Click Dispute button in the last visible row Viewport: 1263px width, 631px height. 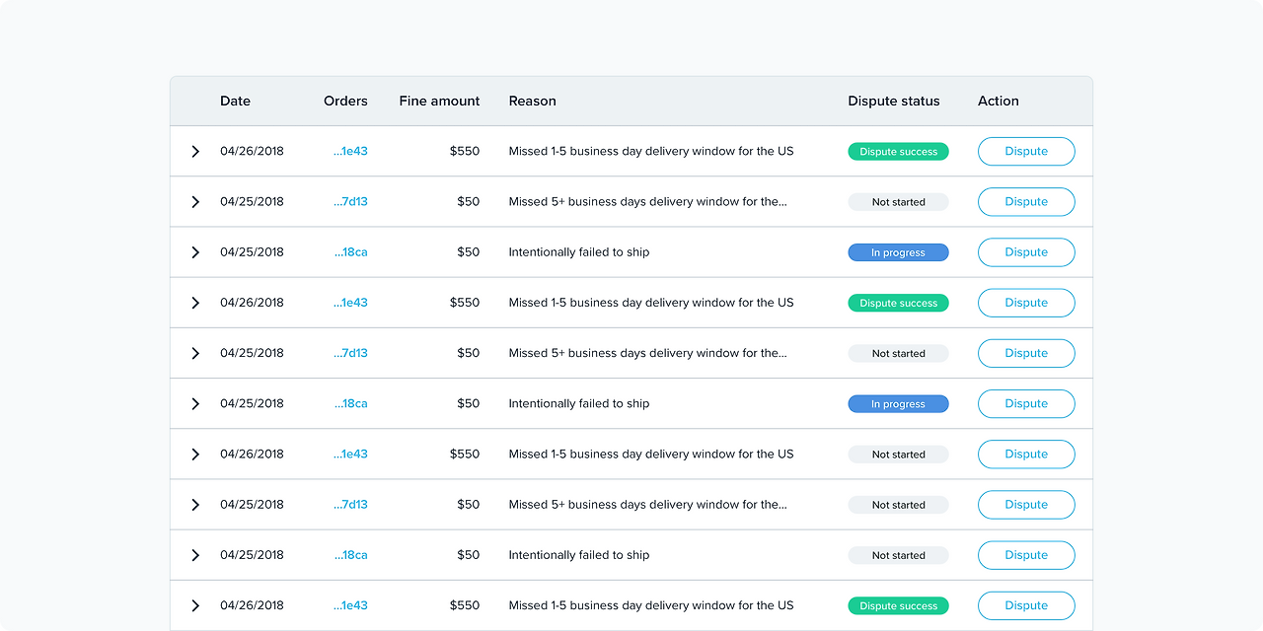pyautogui.click(x=1026, y=605)
